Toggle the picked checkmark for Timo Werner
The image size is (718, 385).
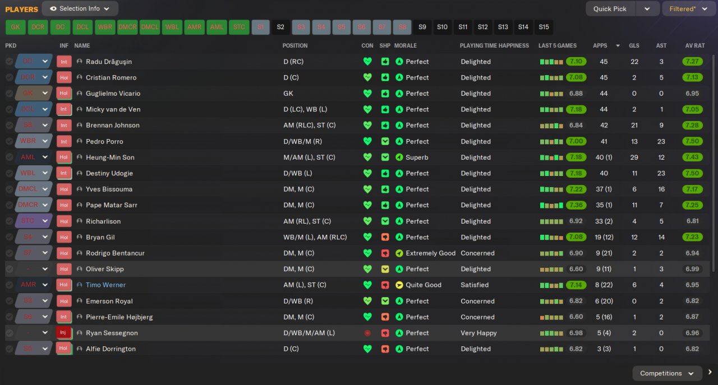coord(9,285)
